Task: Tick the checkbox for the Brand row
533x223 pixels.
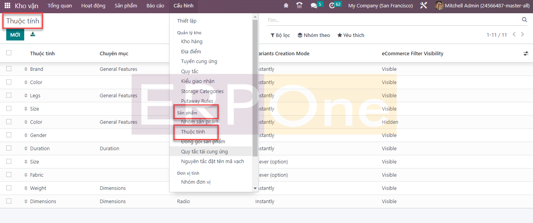Action: pos(9,69)
